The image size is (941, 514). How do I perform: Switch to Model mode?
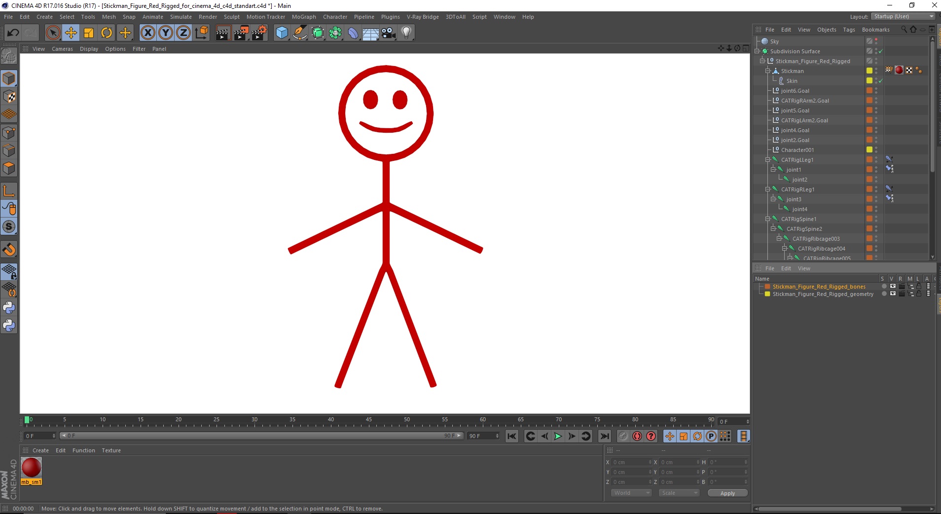9,78
